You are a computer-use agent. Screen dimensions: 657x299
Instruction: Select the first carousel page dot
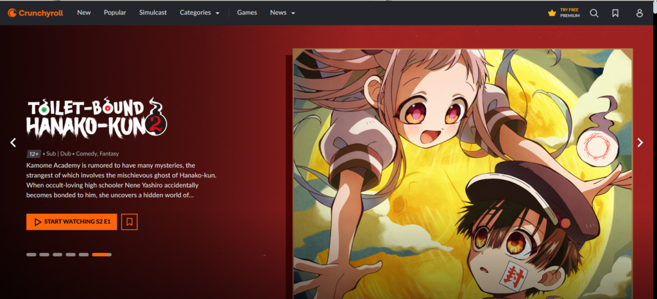pyautogui.click(x=31, y=254)
